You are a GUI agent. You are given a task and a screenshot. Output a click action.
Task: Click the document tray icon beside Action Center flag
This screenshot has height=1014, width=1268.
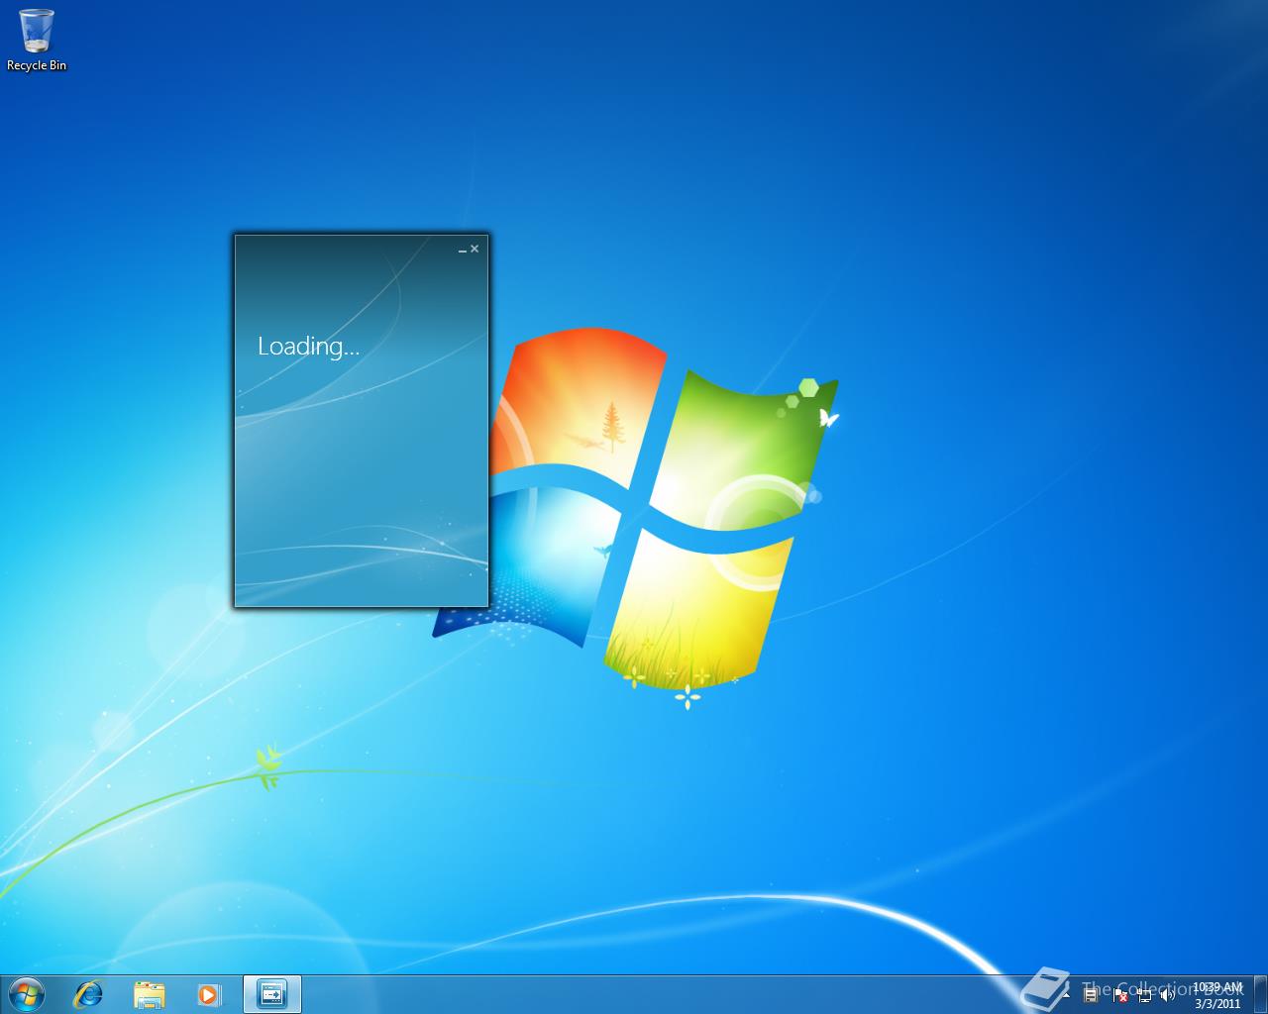(1091, 995)
